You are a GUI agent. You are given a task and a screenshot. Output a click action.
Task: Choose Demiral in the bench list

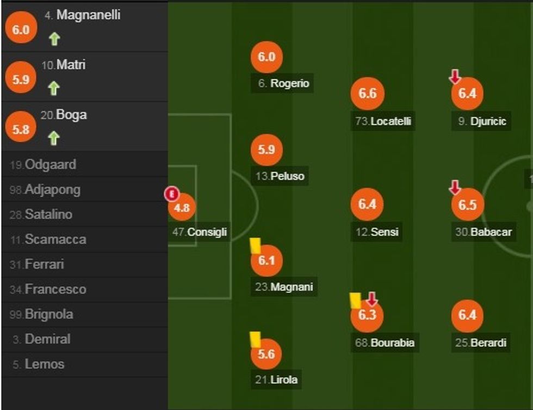click(x=47, y=339)
